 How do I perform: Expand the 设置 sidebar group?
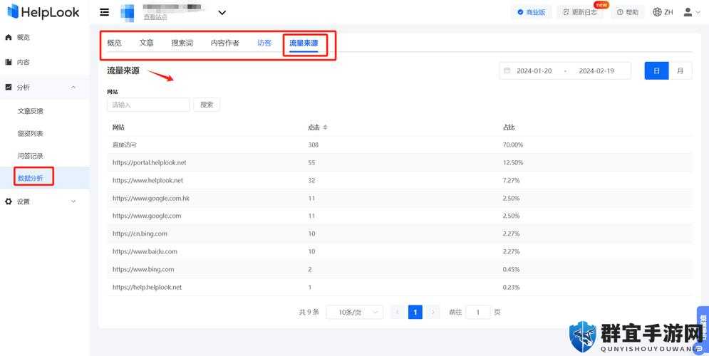(73, 201)
